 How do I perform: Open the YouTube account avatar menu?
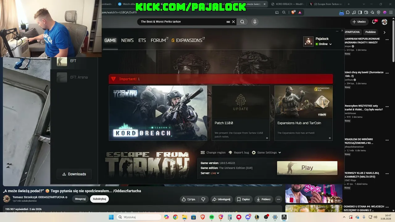(x=385, y=22)
